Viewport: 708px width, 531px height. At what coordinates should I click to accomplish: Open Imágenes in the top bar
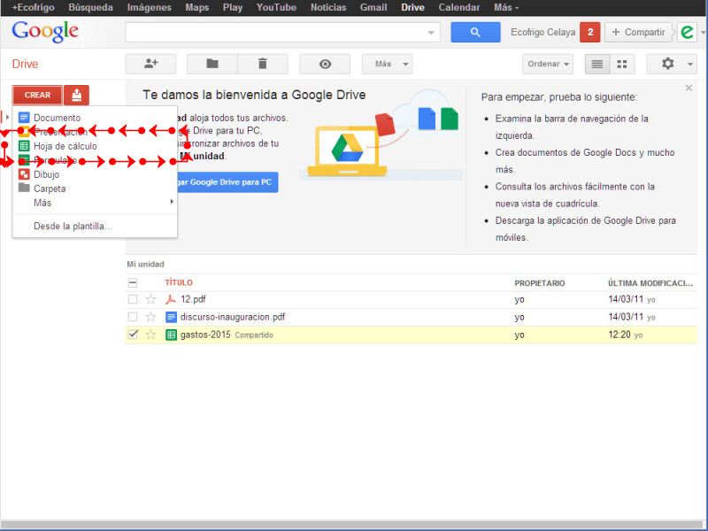tap(149, 8)
